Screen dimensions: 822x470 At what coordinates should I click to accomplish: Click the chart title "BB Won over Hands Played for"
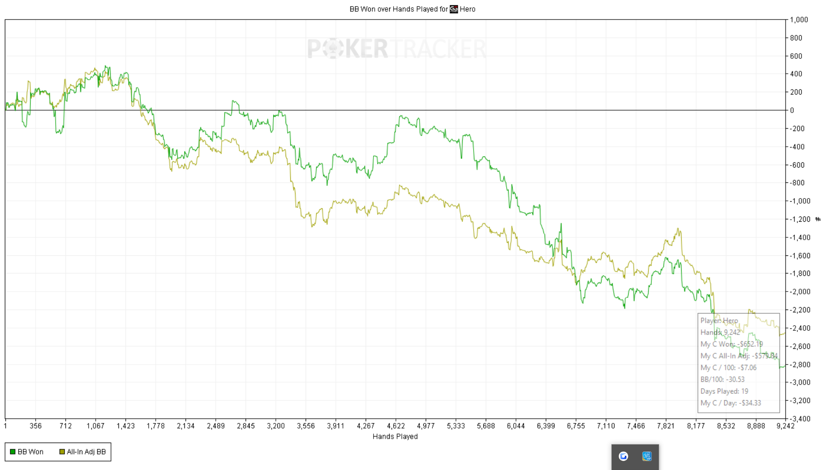(399, 9)
